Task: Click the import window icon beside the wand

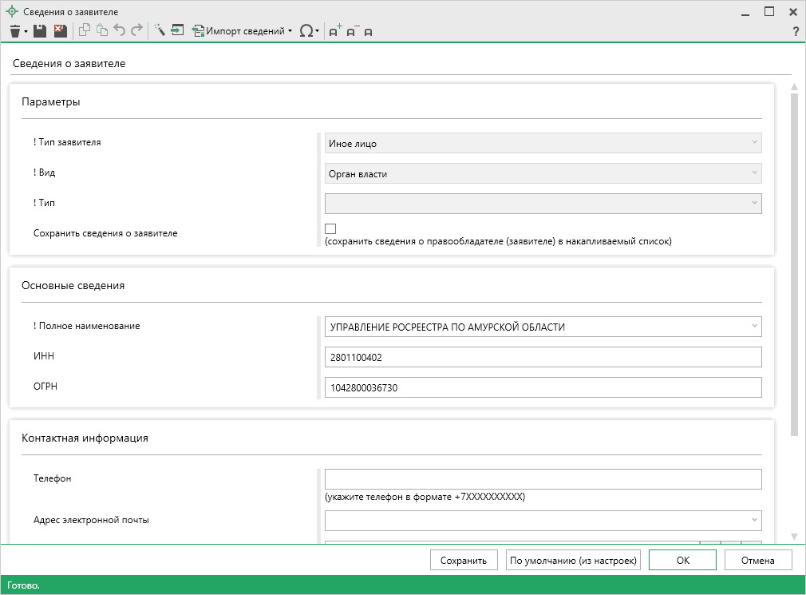Action: coord(177,31)
